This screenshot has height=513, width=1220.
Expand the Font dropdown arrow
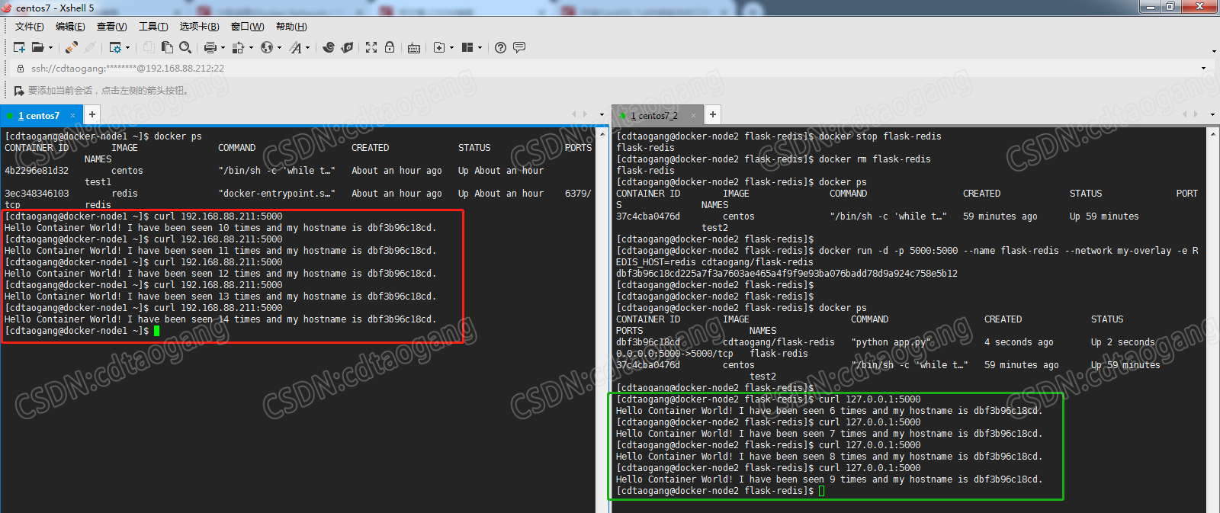coord(307,47)
